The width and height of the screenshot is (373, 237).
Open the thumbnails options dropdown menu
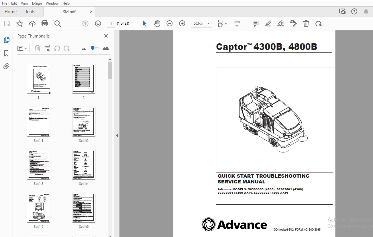click(22, 48)
